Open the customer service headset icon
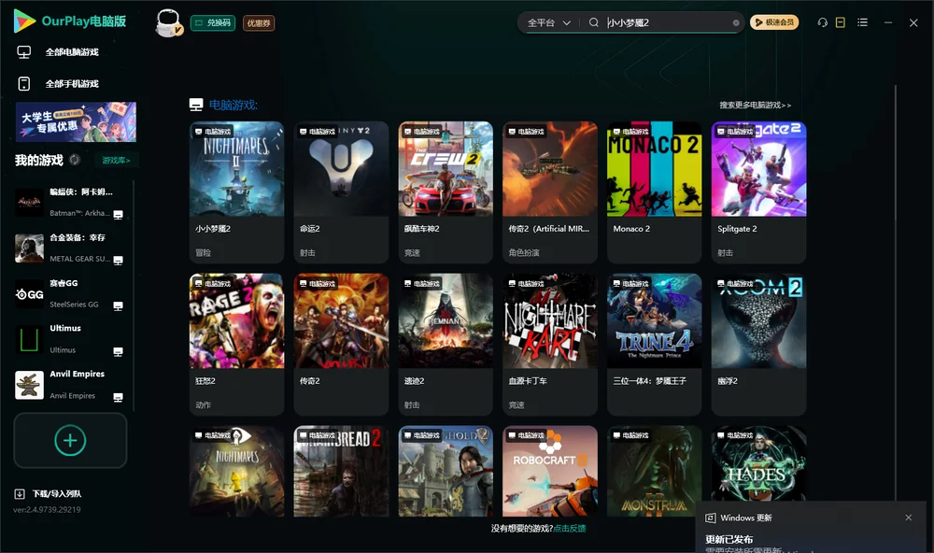934x553 pixels. point(823,22)
